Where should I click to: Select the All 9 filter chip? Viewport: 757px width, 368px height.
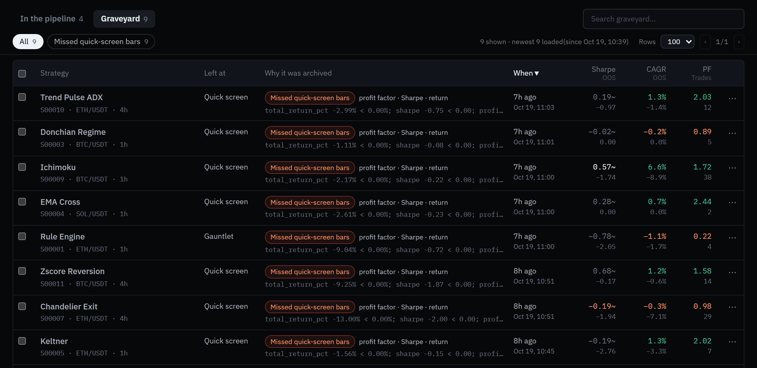[x=28, y=42]
